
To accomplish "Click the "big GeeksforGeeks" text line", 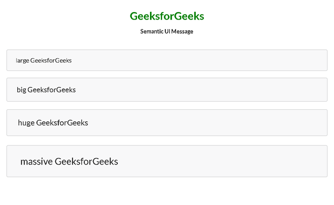I will pos(46,90).
